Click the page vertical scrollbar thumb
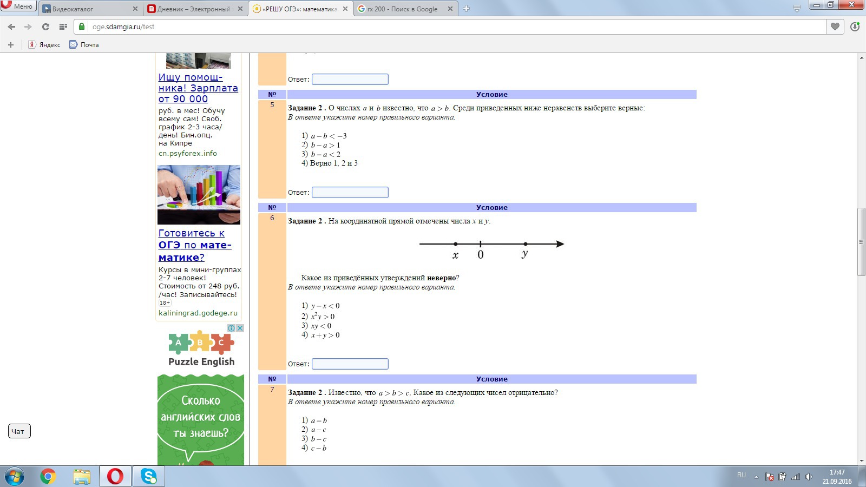Screen dimensions: 866x487 pyautogui.click(x=861, y=242)
